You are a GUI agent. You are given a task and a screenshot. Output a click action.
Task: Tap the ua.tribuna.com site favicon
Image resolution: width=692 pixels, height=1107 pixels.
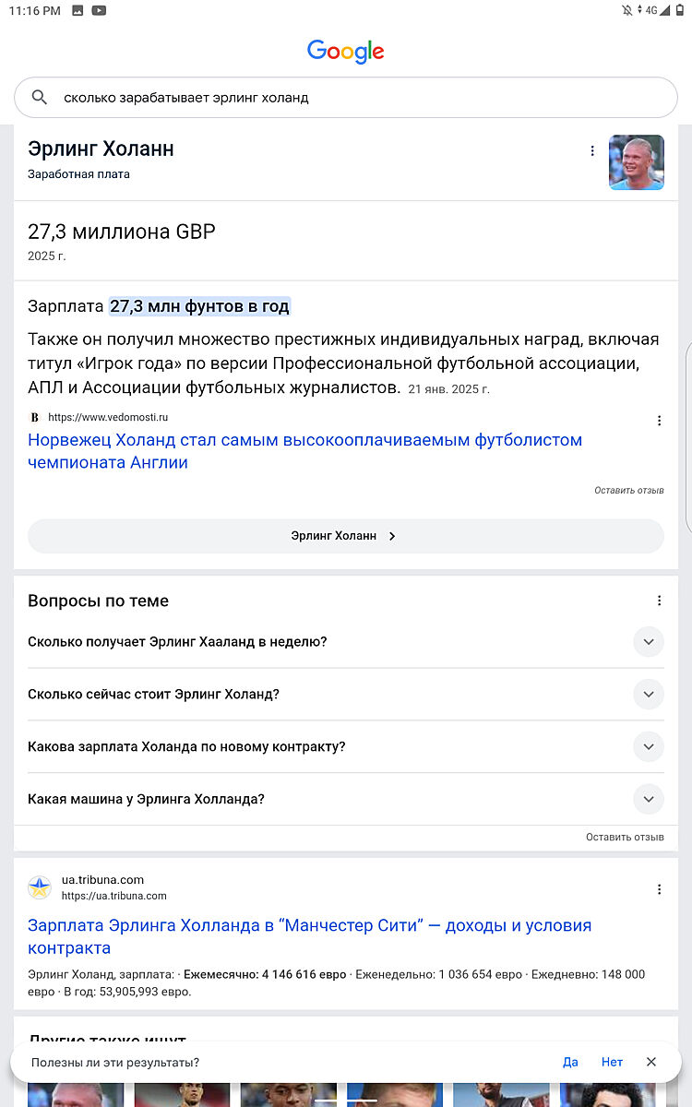(40, 887)
